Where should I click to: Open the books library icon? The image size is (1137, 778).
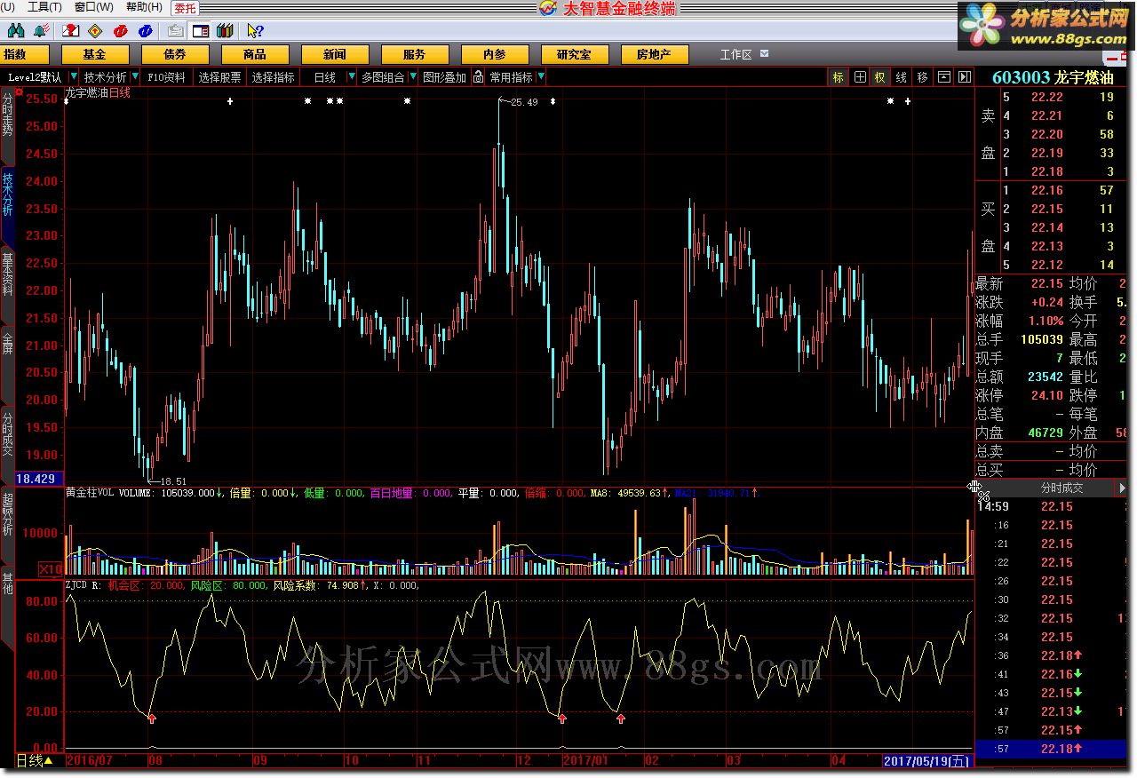[224, 31]
